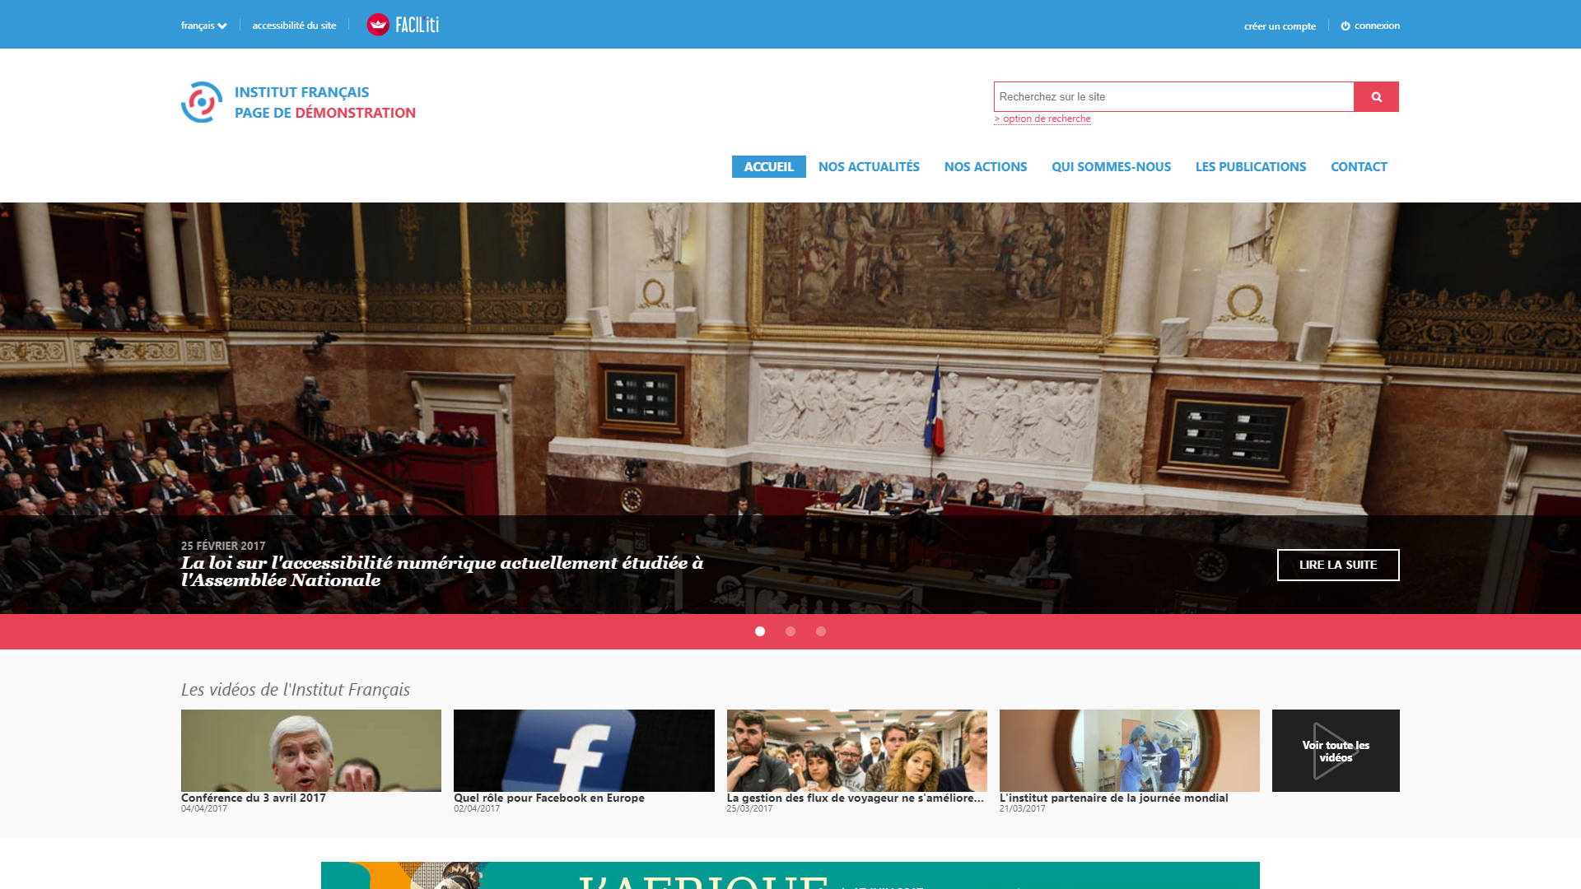Toggle connexion login state
This screenshot has width=1581, height=889.
click(1369, 25)
